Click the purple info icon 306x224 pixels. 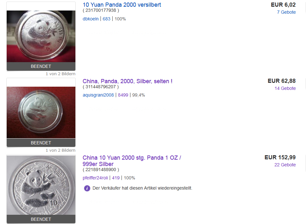87,188
